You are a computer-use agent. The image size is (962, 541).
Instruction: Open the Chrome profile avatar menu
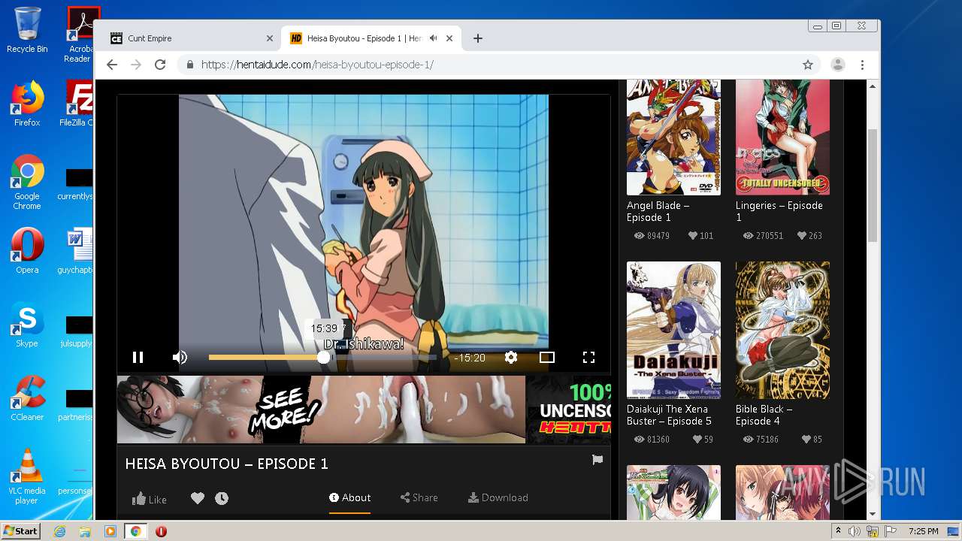coord(837,65)
